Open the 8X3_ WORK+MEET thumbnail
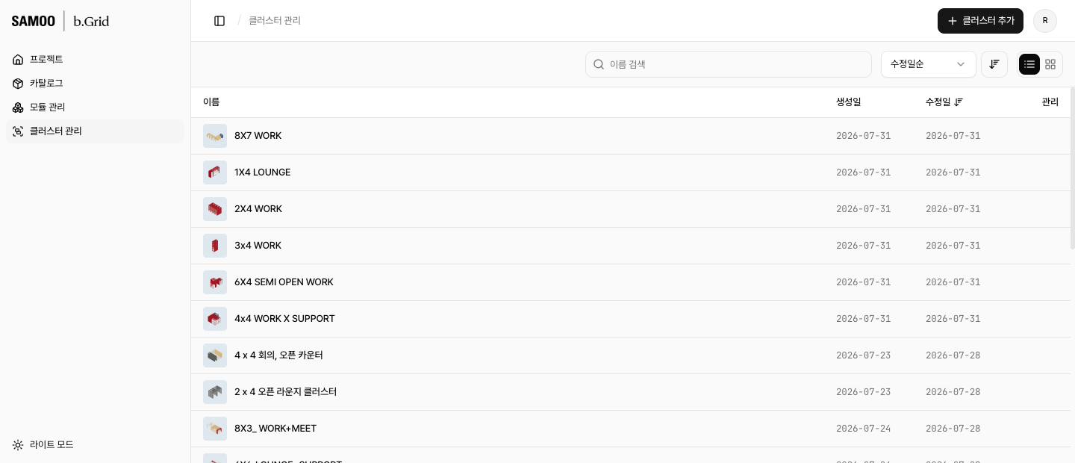The image size is (1075, 463). click(215, 429)
